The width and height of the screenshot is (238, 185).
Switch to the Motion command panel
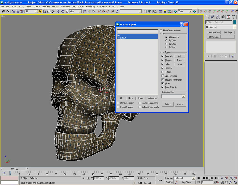pos(223,17)
